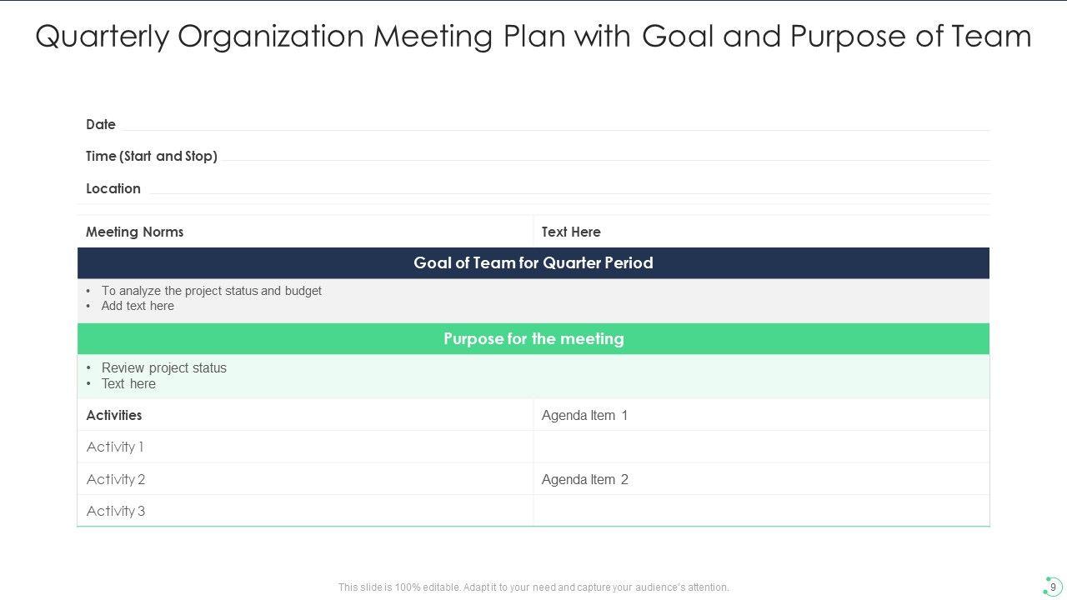
Task: Click the 'Review project status' bullet
Action: coord(163,367)
